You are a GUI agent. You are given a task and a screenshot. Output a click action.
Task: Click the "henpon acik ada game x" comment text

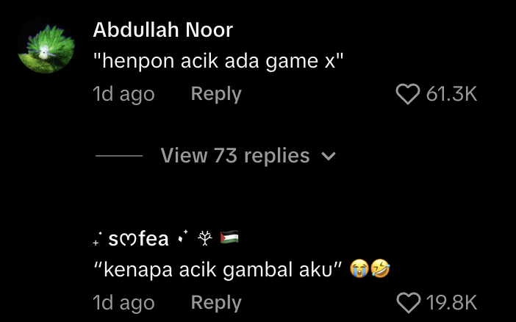point(218,62)
